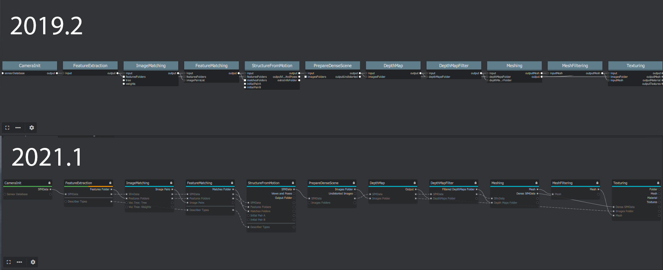Click the lock icon on the 2021.1 Meshing node
The width and height of the screenshot is (663, 270).
coord(537,183)
